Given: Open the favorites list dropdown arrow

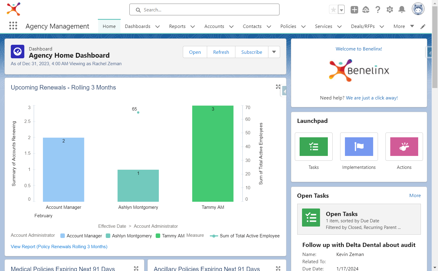Looking at the screenshot, I should [341, 10].
